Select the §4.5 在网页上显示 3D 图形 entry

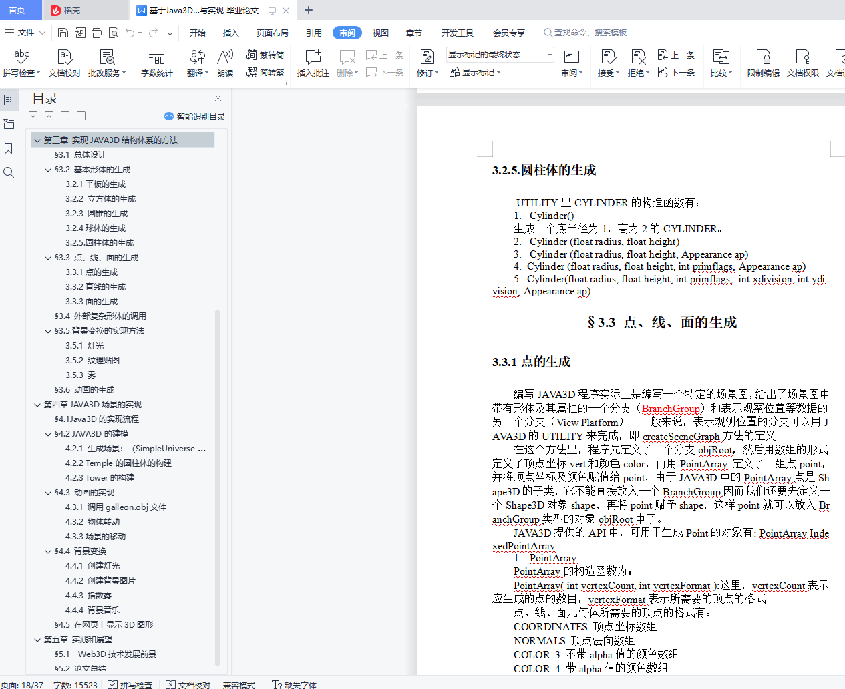[x=104, y=625]
